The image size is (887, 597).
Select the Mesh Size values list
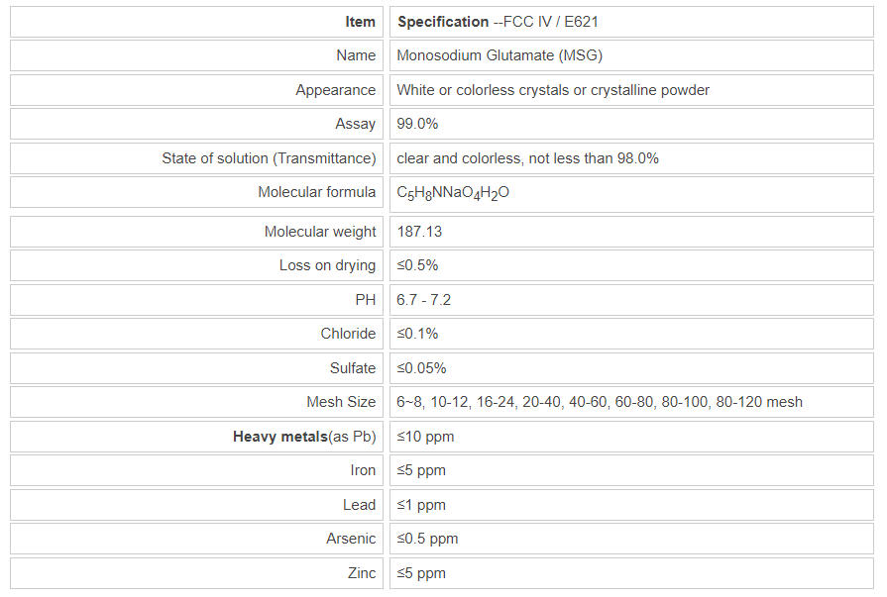click(600, 402)
